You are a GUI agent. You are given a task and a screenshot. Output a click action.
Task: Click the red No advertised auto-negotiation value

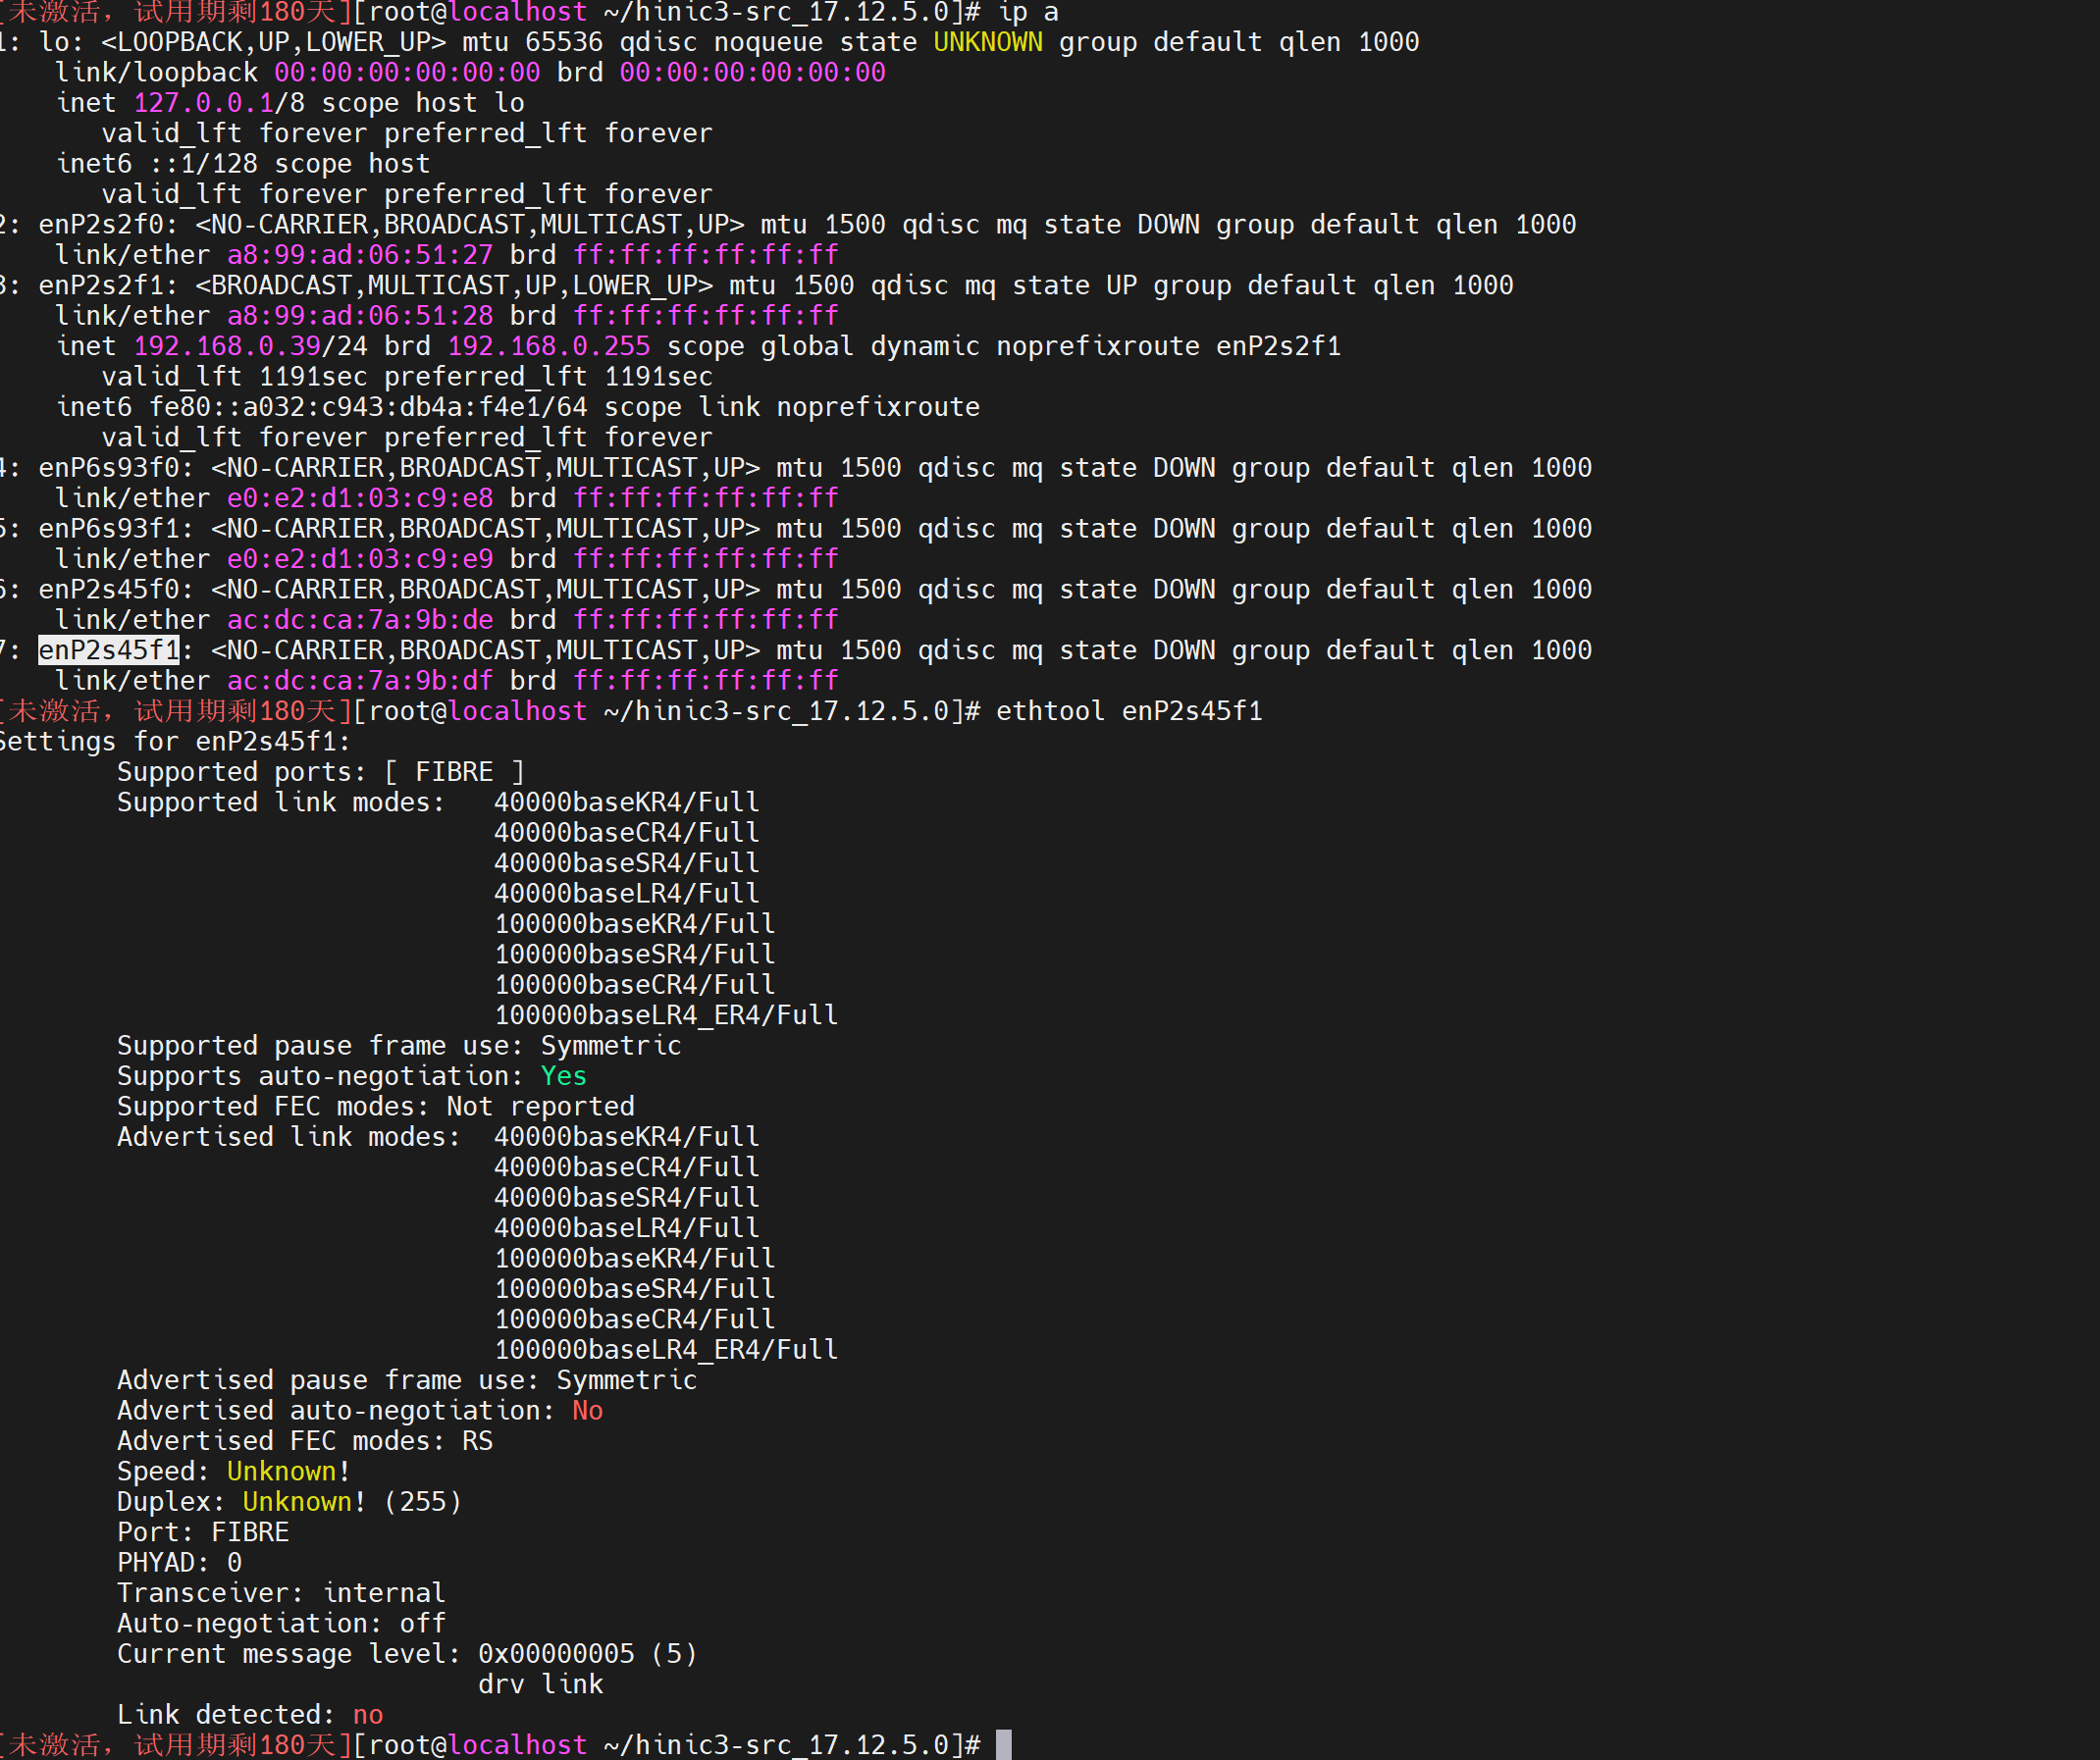coord(587,1411)
